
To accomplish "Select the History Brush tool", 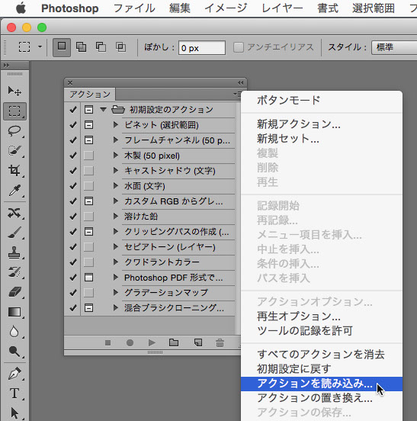I will [14, 272].
